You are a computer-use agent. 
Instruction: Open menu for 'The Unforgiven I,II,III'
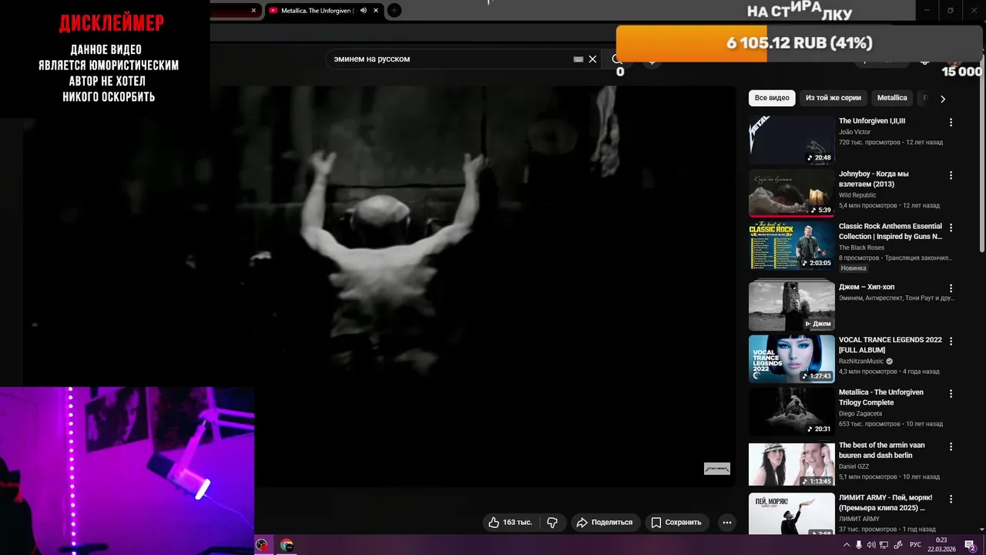[951, 123]
